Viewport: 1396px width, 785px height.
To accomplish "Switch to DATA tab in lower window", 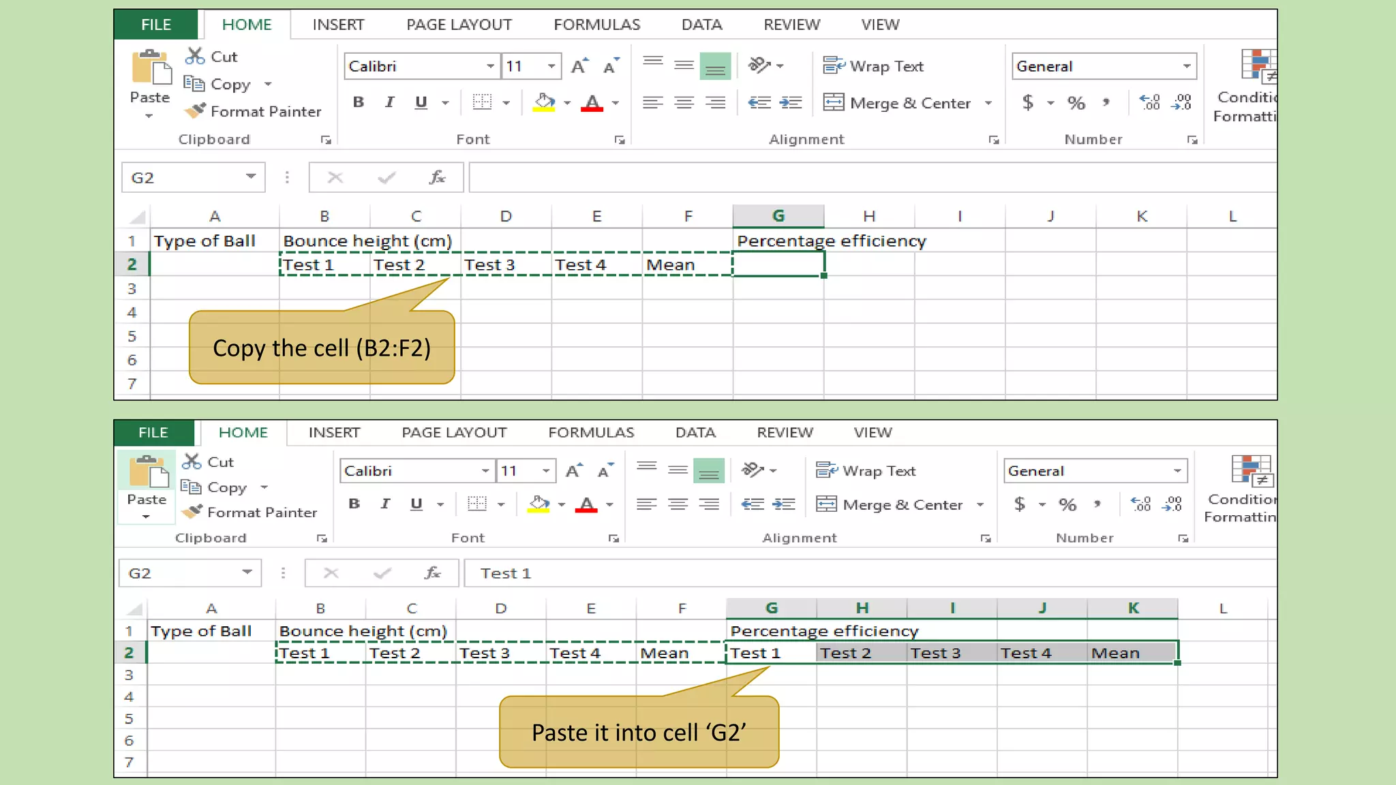I will pos(695,432).
